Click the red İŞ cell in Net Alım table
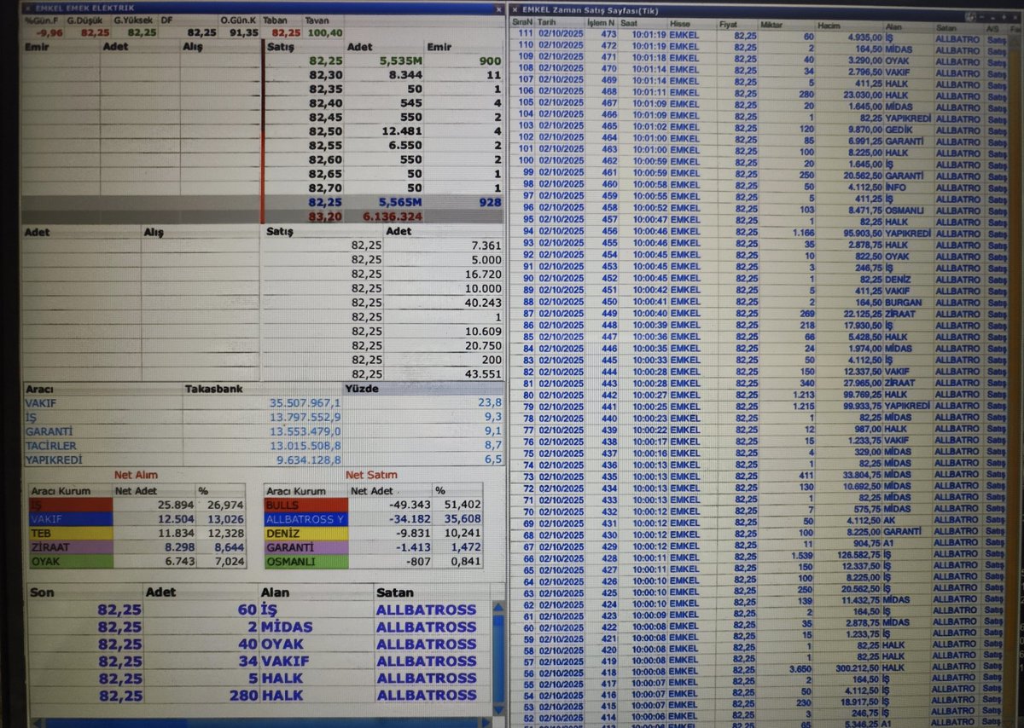 pyautogui.click(x=71, y=506)
